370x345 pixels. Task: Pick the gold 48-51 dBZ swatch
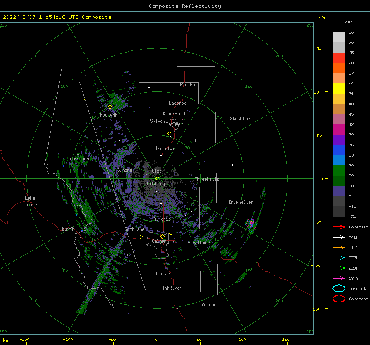coord(339,99)
